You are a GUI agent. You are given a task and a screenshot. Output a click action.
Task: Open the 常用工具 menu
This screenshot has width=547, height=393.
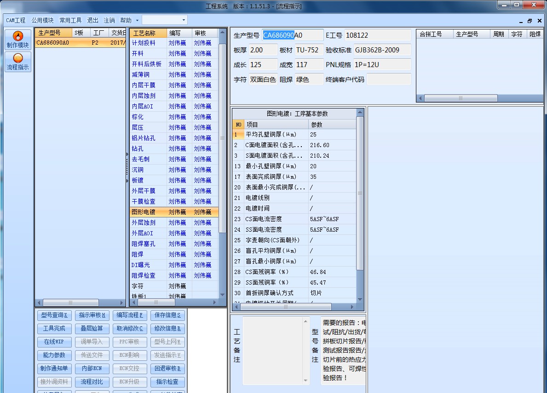[x=70, y=20]
